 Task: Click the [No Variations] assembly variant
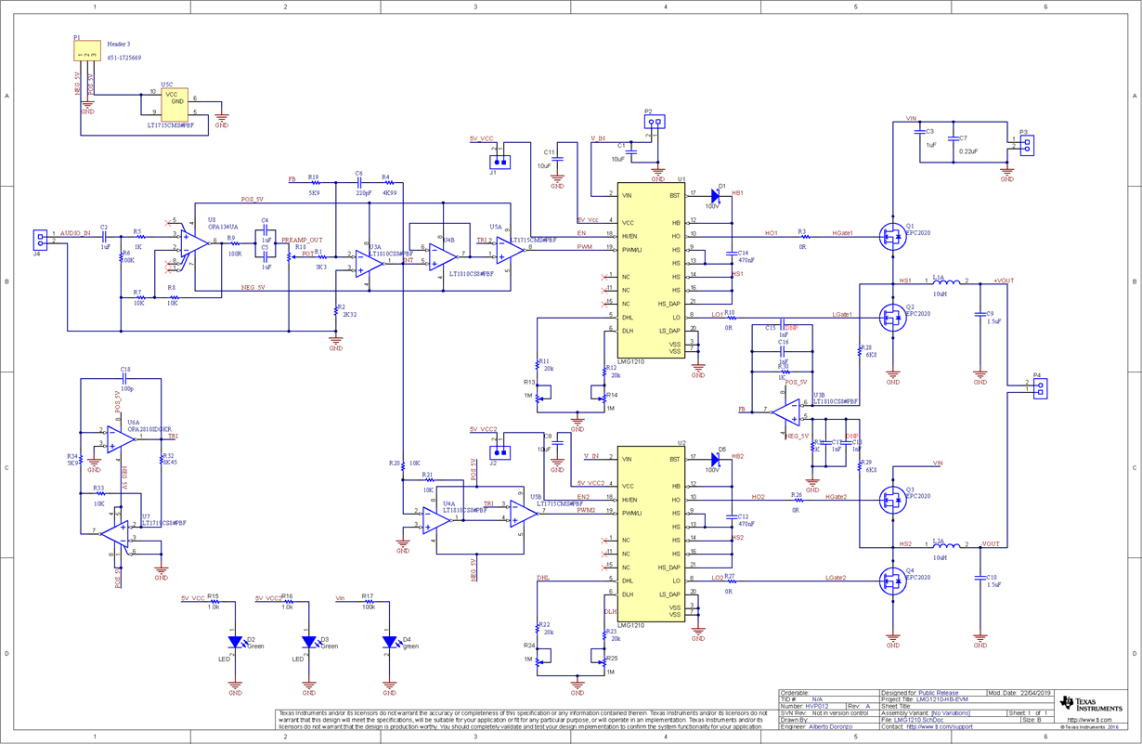click(x=951, y=713)
